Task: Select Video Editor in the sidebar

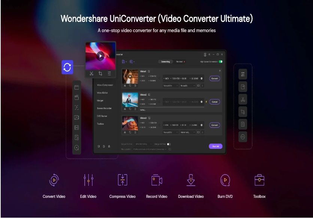Action: (x=102, y=93)
